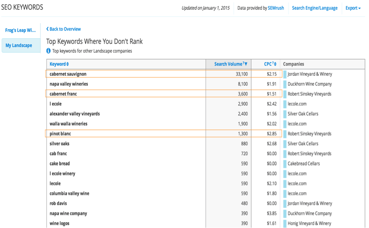This screenshot has width=369, height=228.
Task: Click Jordan Vineyard & Winery in cabernet sauvignon row
Action: 310,74
